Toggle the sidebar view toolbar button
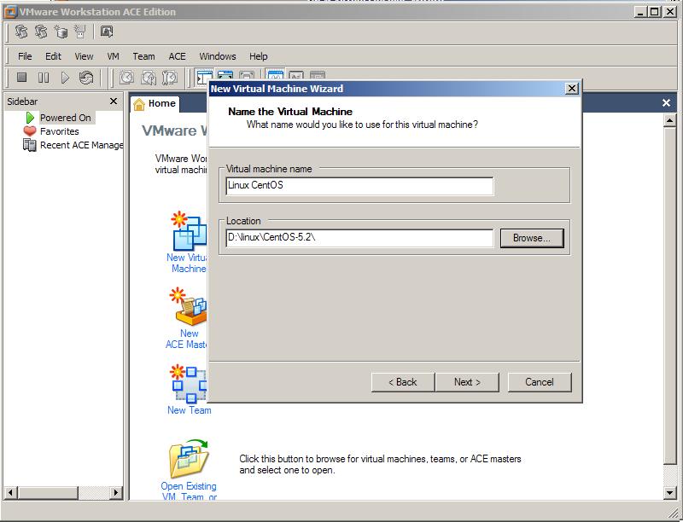 click(203, 78)
